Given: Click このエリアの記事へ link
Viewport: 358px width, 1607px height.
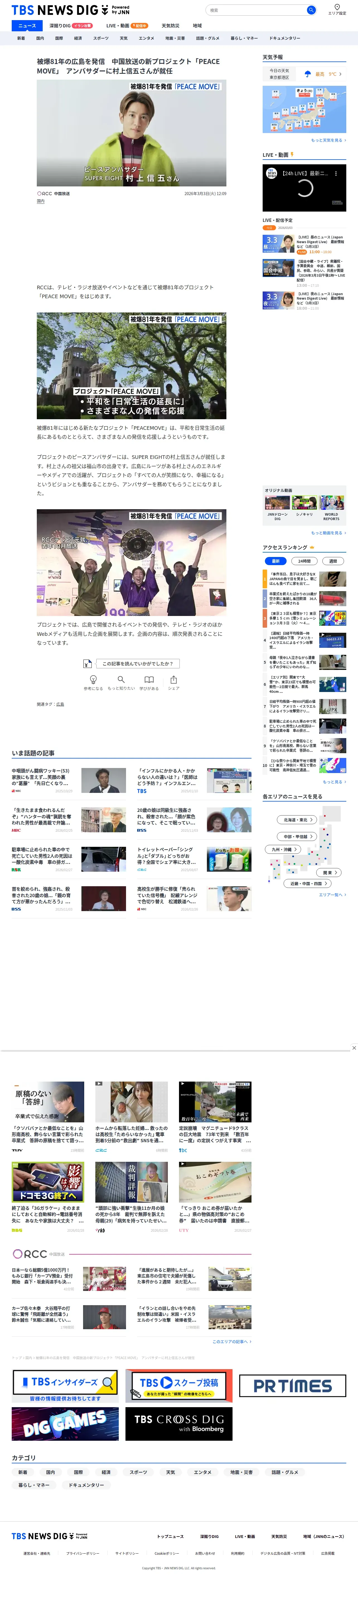Looking at the screenshot, I should pos(232,1341).
